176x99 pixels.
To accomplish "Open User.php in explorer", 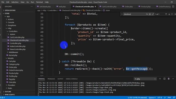I will tap(19, 82).
